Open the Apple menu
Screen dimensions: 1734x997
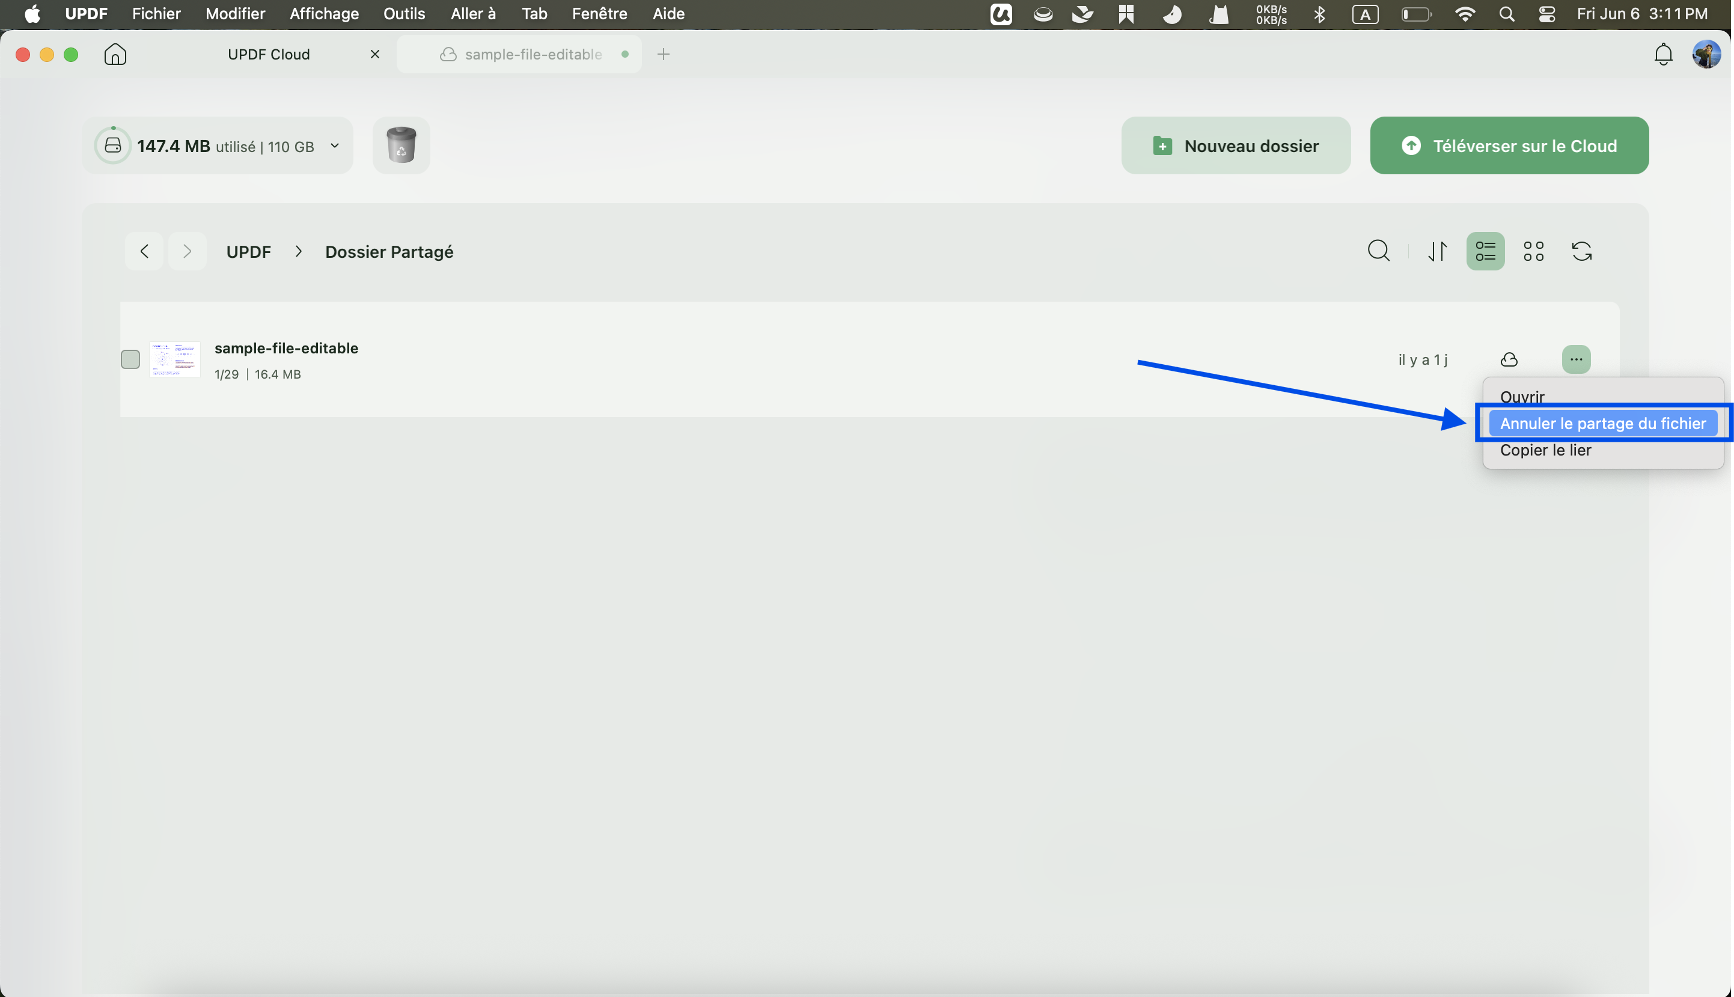click(32, 14)
